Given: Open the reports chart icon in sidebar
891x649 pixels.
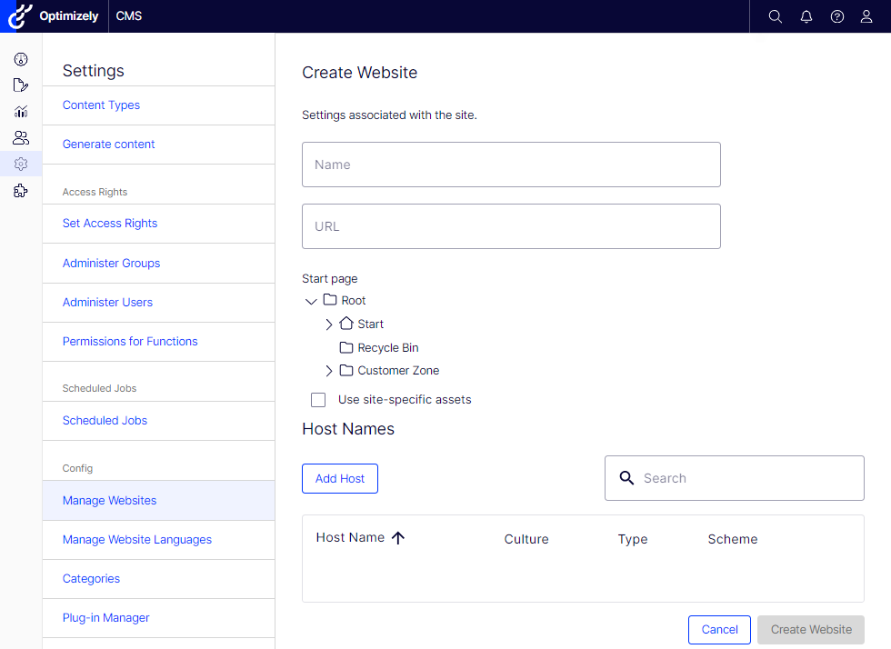Looking at the screenshot, I should 21,112.
